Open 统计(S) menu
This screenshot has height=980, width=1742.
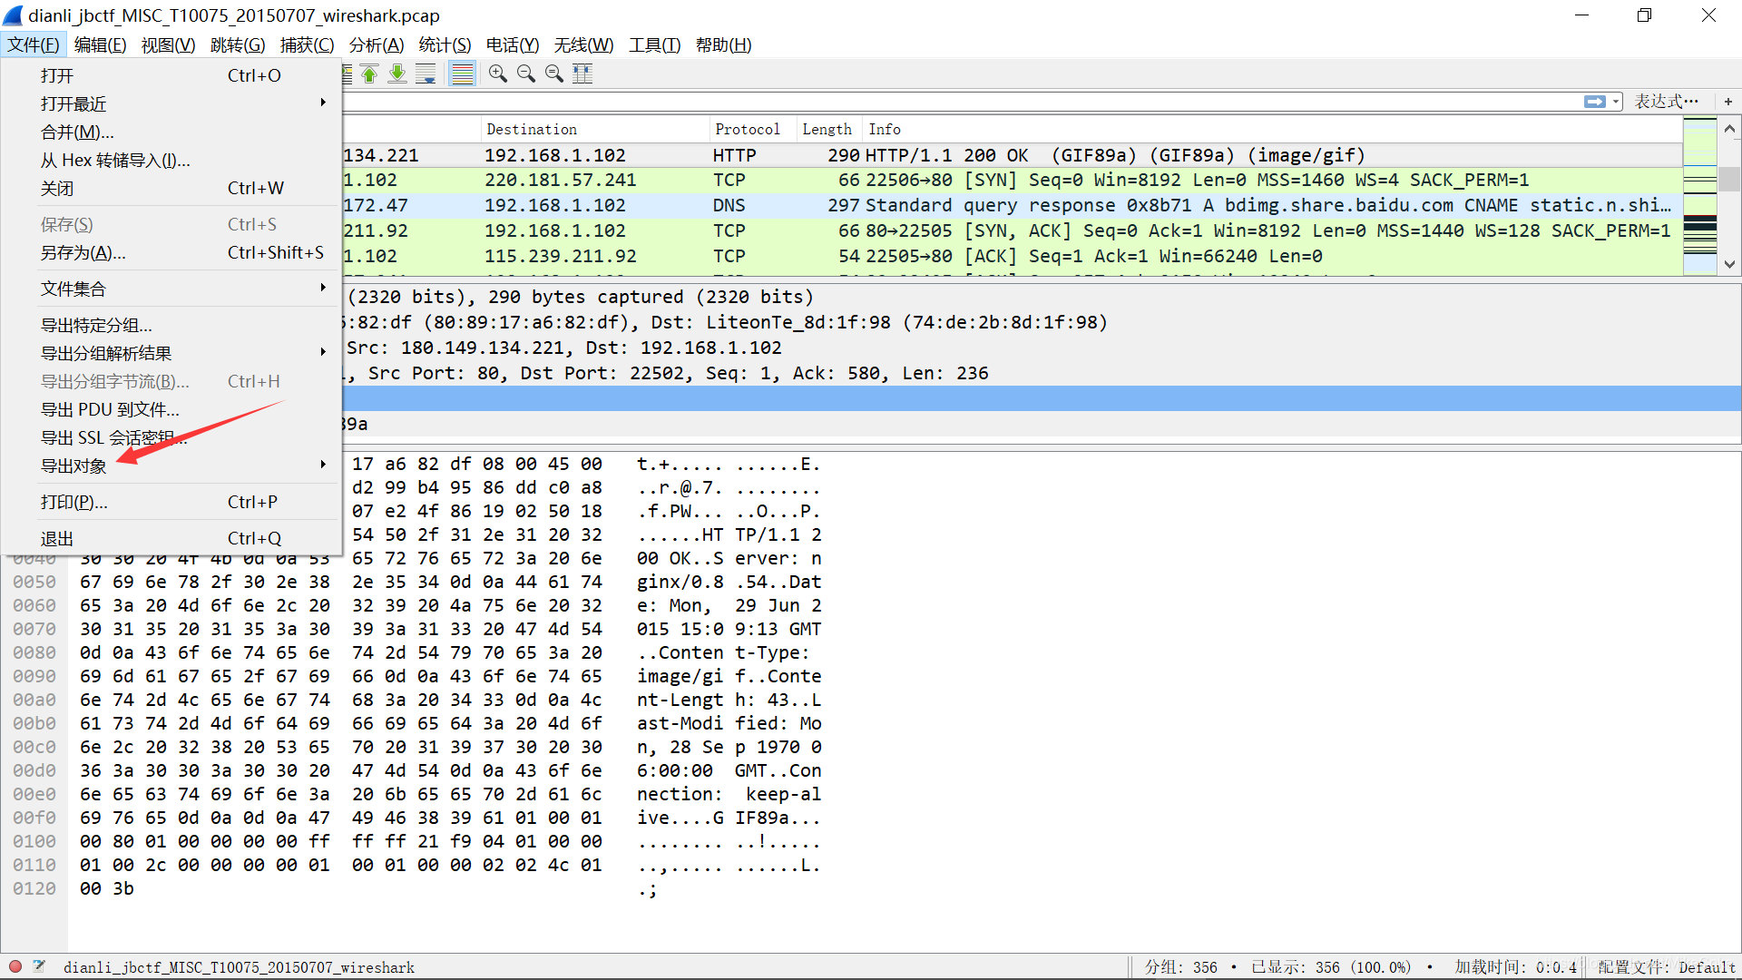[445, 44]
